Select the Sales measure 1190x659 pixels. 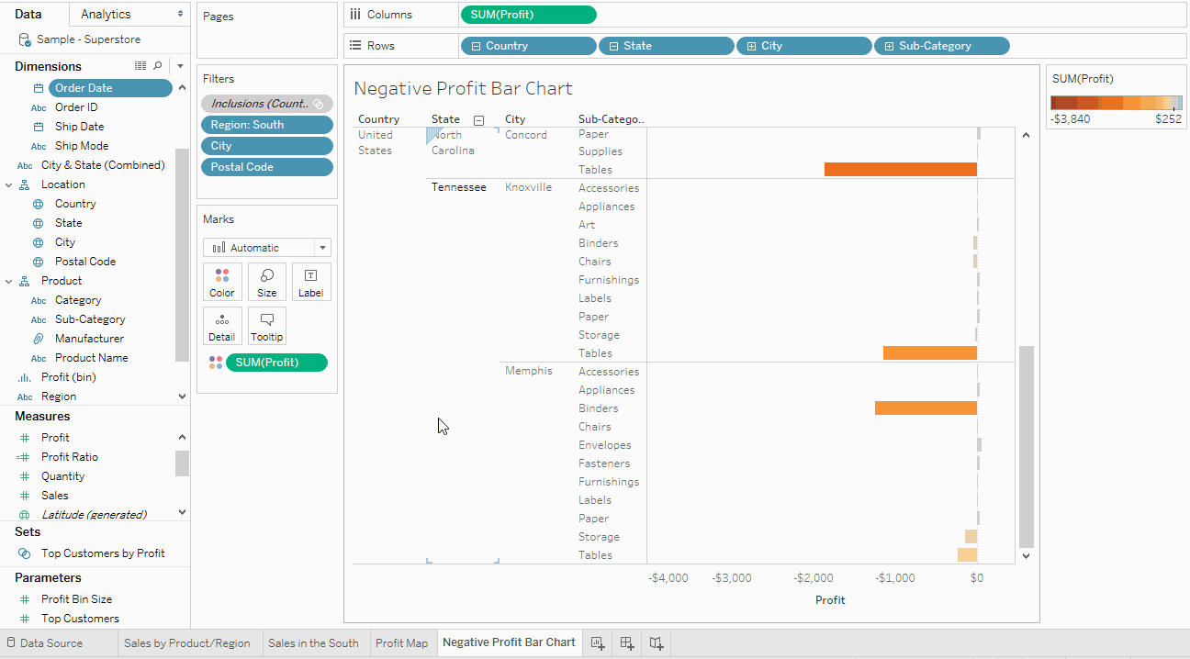click(x=54, y=496)
